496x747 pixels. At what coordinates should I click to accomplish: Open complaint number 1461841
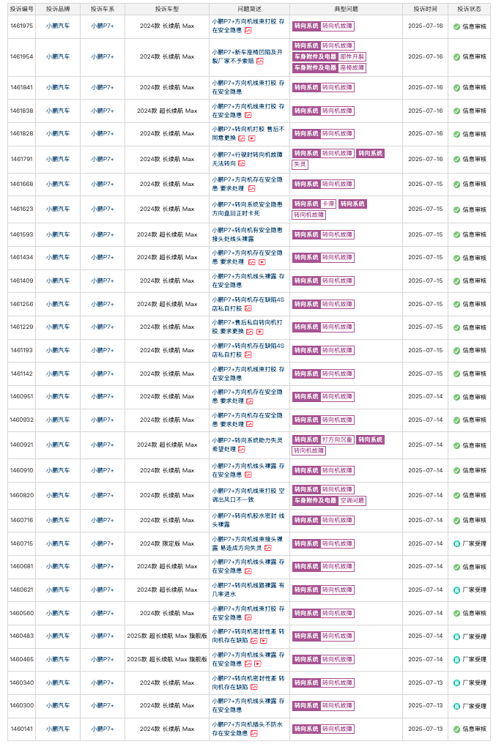(22, 87)
